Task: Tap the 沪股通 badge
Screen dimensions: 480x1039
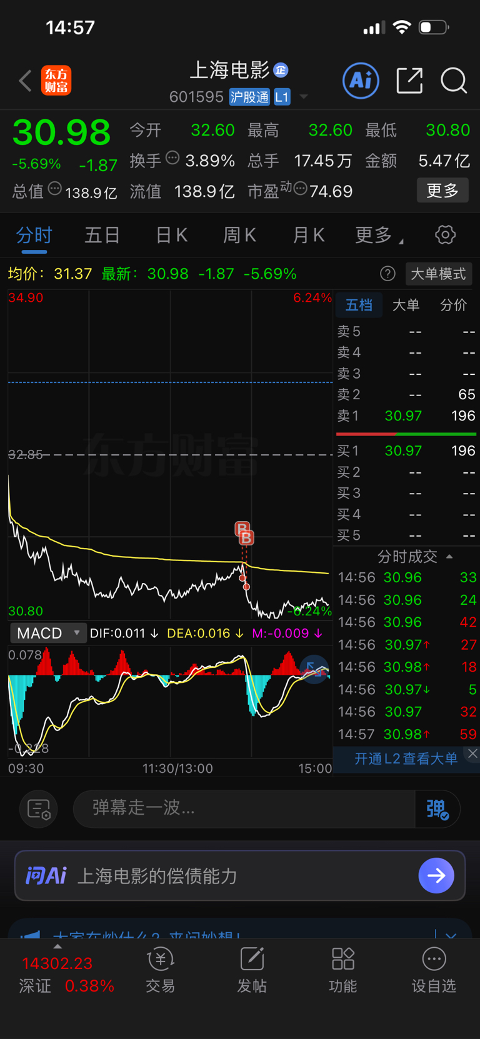Action: pyautogui.click(x=249, y=97)
